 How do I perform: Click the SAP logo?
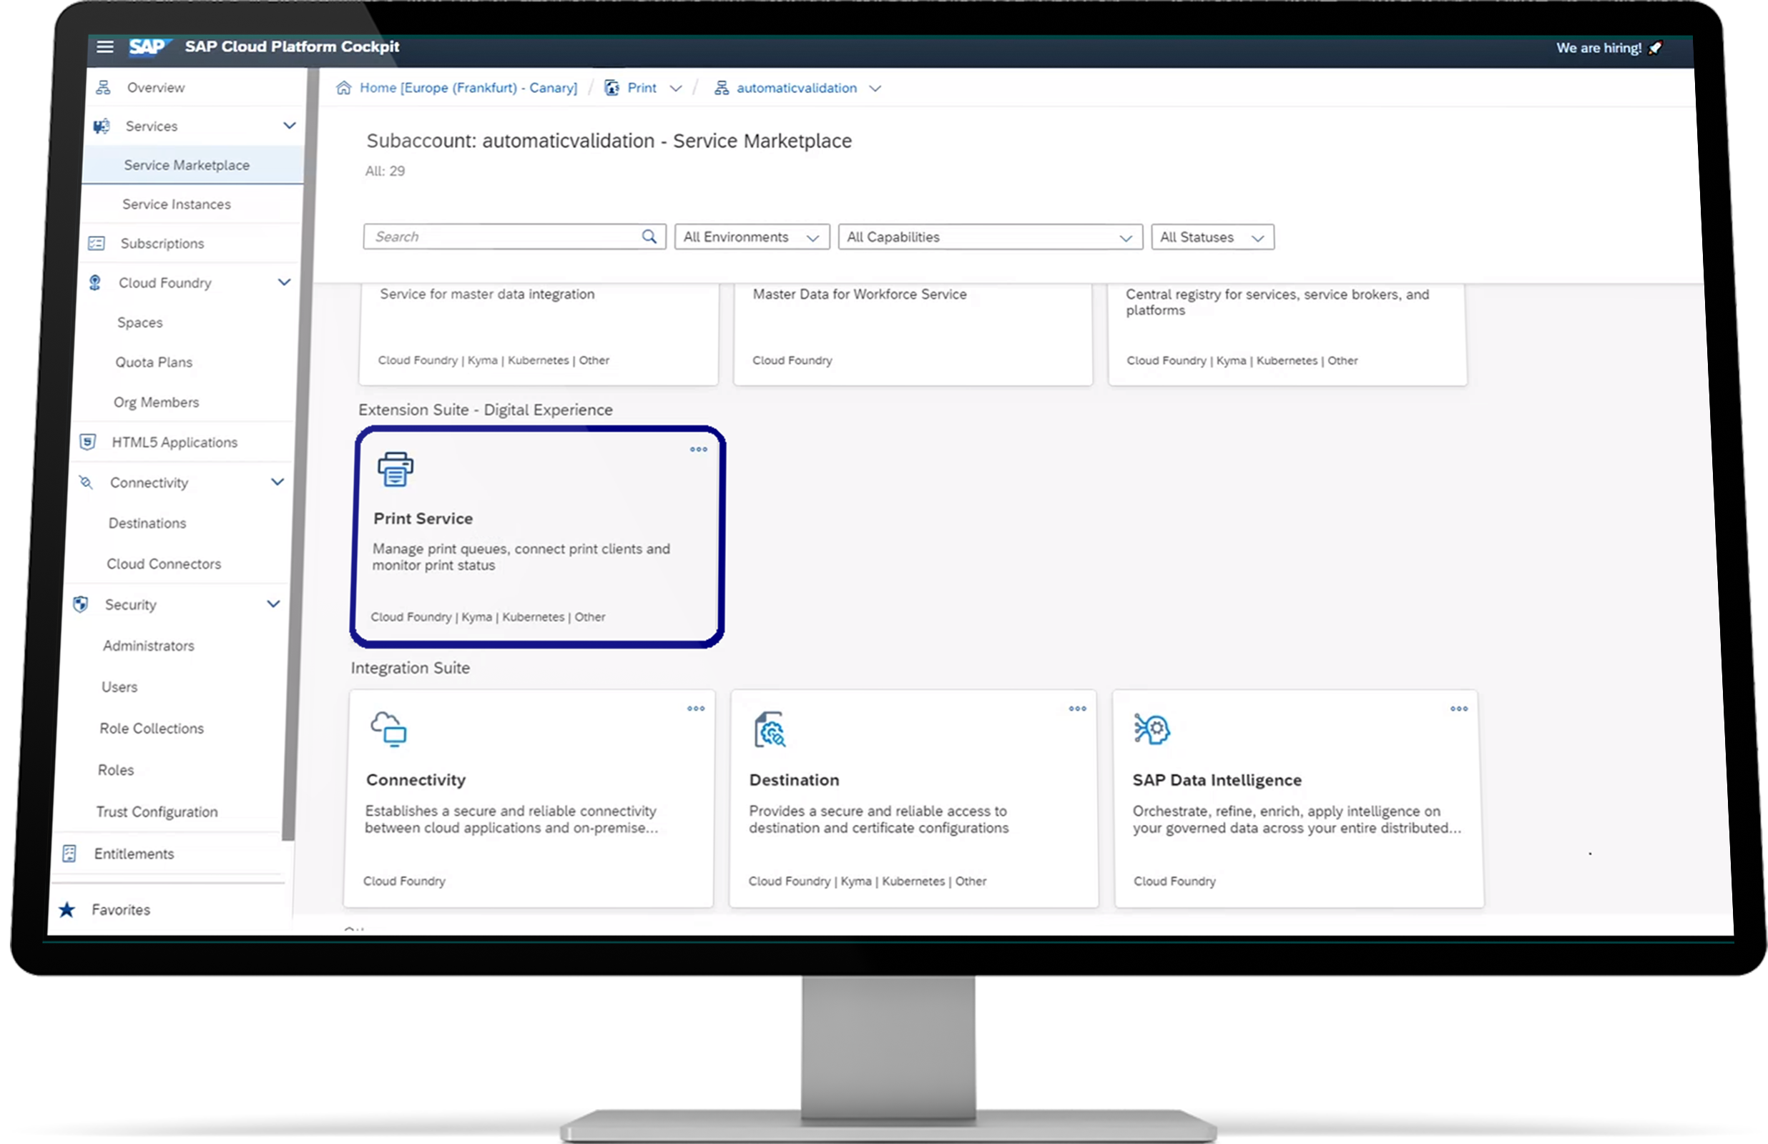click(148, 46)
